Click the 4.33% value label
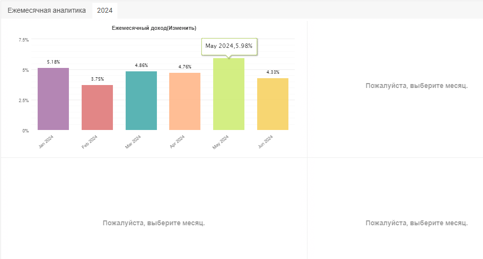Viewport: 483px width, 259px height. tap(273, 72)
